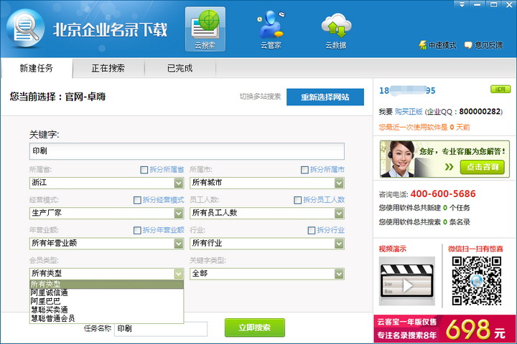Screen dimensions: 517x344
Task: Toggle the 拆分员工人数 checkbox
Action: click(x=298, y=200)
